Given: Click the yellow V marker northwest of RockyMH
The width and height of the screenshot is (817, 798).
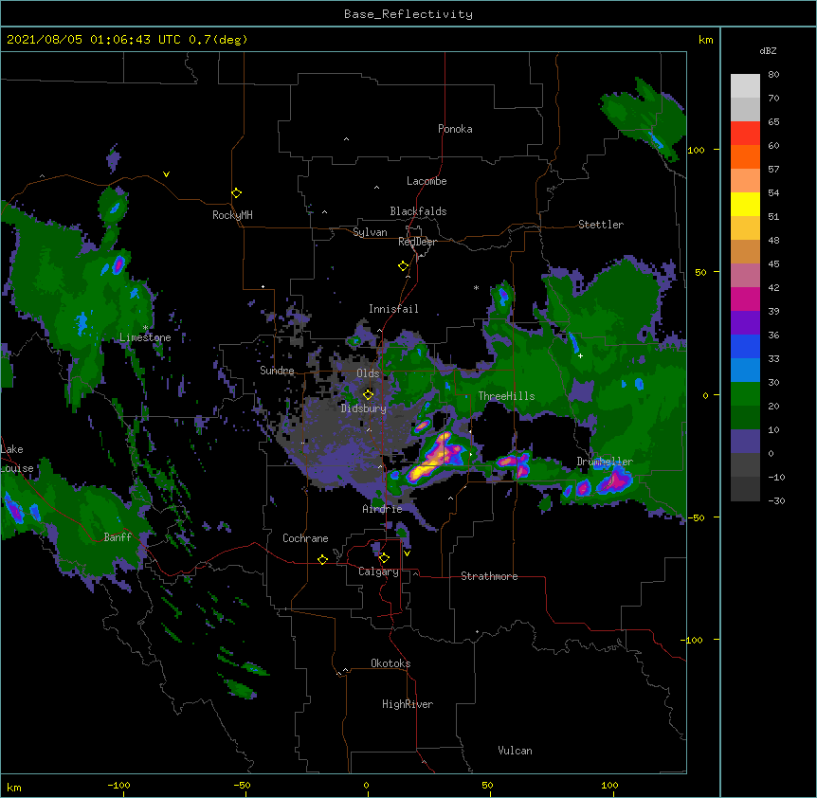Looking at the screenshot, I should pos(166,174).
